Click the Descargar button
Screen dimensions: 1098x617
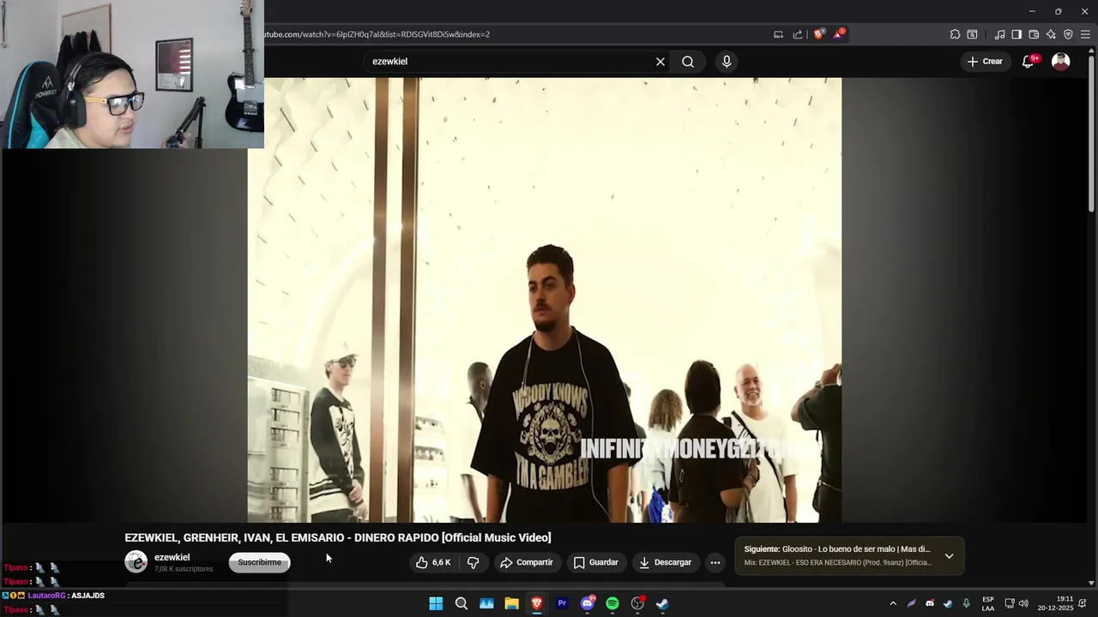pos(665,562)
